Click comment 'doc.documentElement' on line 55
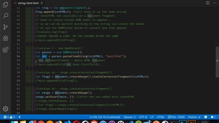The image size is (219, 123). click(54, 60)
